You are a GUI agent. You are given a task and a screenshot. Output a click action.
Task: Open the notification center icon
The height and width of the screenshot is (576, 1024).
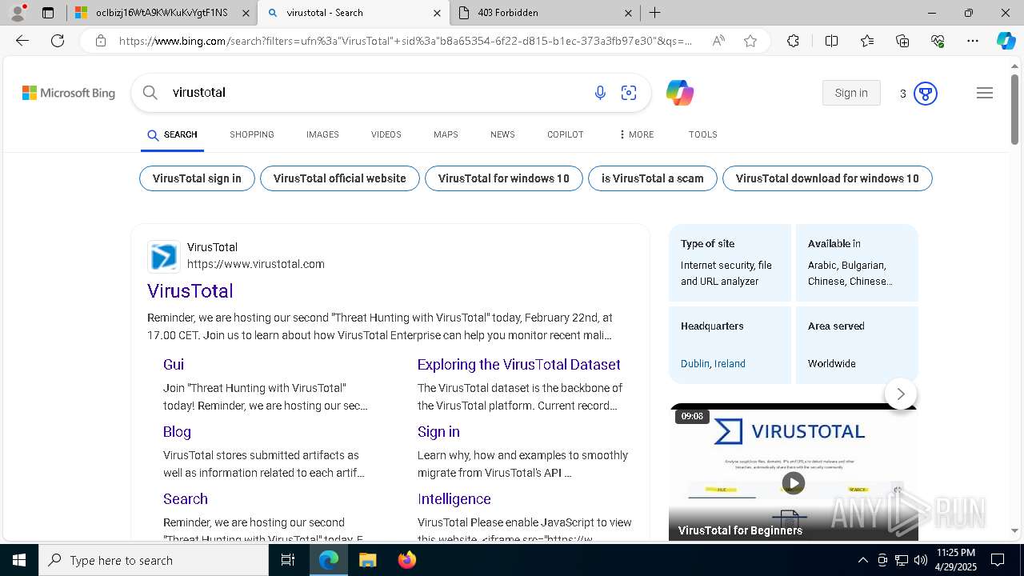pyautogui.click(x=998, y=560)
